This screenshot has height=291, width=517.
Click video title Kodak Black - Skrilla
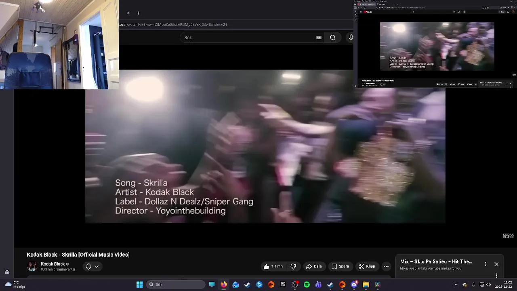[x=78, y=255]
